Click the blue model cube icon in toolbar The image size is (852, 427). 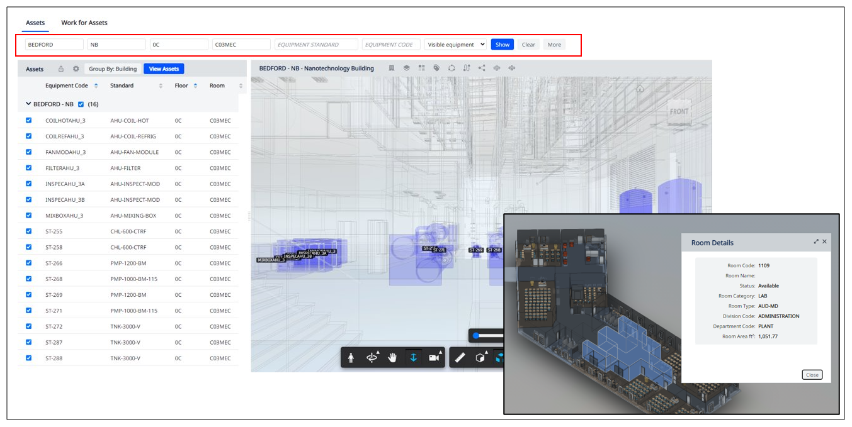click(499, 358)
